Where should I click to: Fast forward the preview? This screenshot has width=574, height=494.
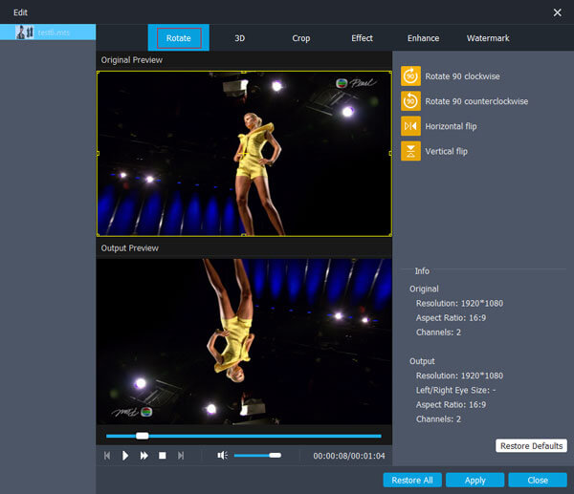[143, 456]
